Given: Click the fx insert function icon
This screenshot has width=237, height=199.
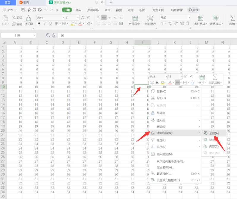Looking at the screenshot, I should [x=54, y=36].
